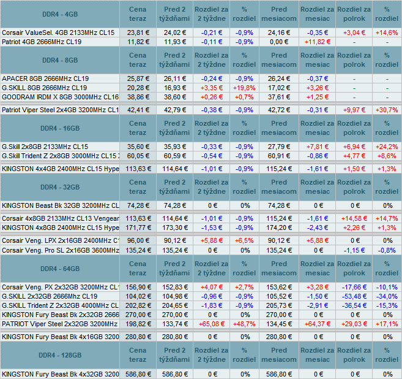Select the KINGSTON Fury Beast Bk 4x16GB 3200 name
Image resolution: width=402 pixels, height=379 pixels.
60,337
